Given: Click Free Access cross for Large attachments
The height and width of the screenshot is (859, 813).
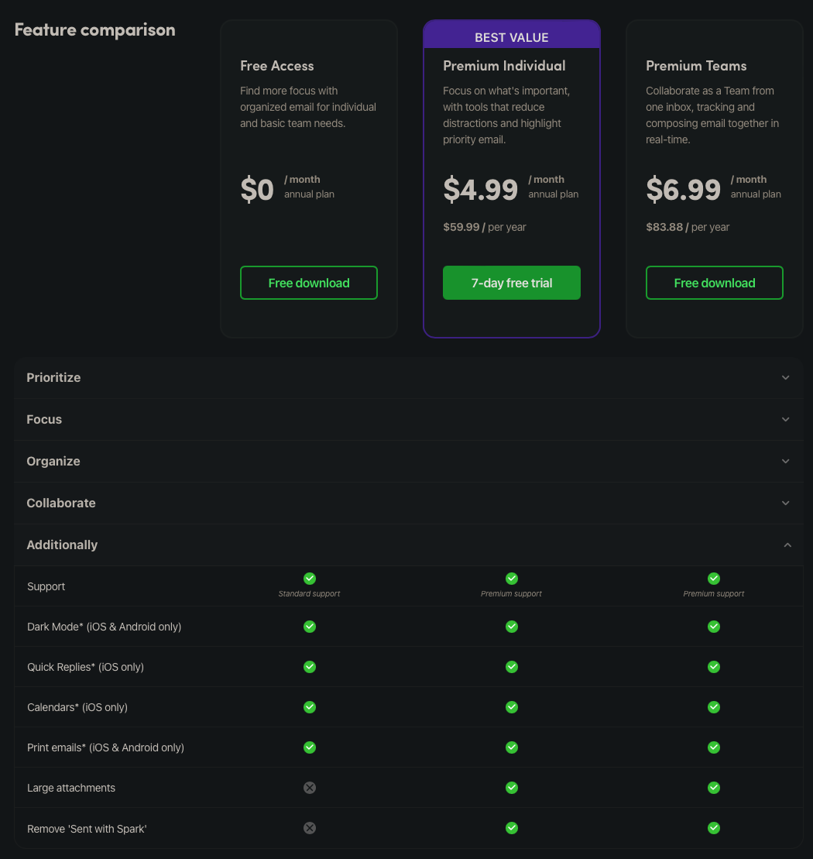Looking at the screenshot, I should click(309, 787).
